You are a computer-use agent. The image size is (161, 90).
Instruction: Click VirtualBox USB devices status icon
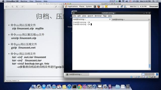136,77
